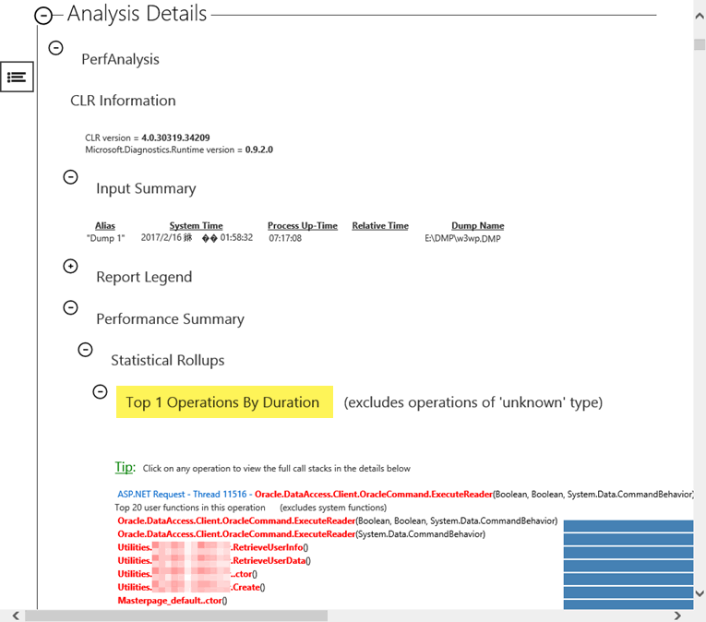Click the vertical scrollbar down arrow

tap(699, 593)
